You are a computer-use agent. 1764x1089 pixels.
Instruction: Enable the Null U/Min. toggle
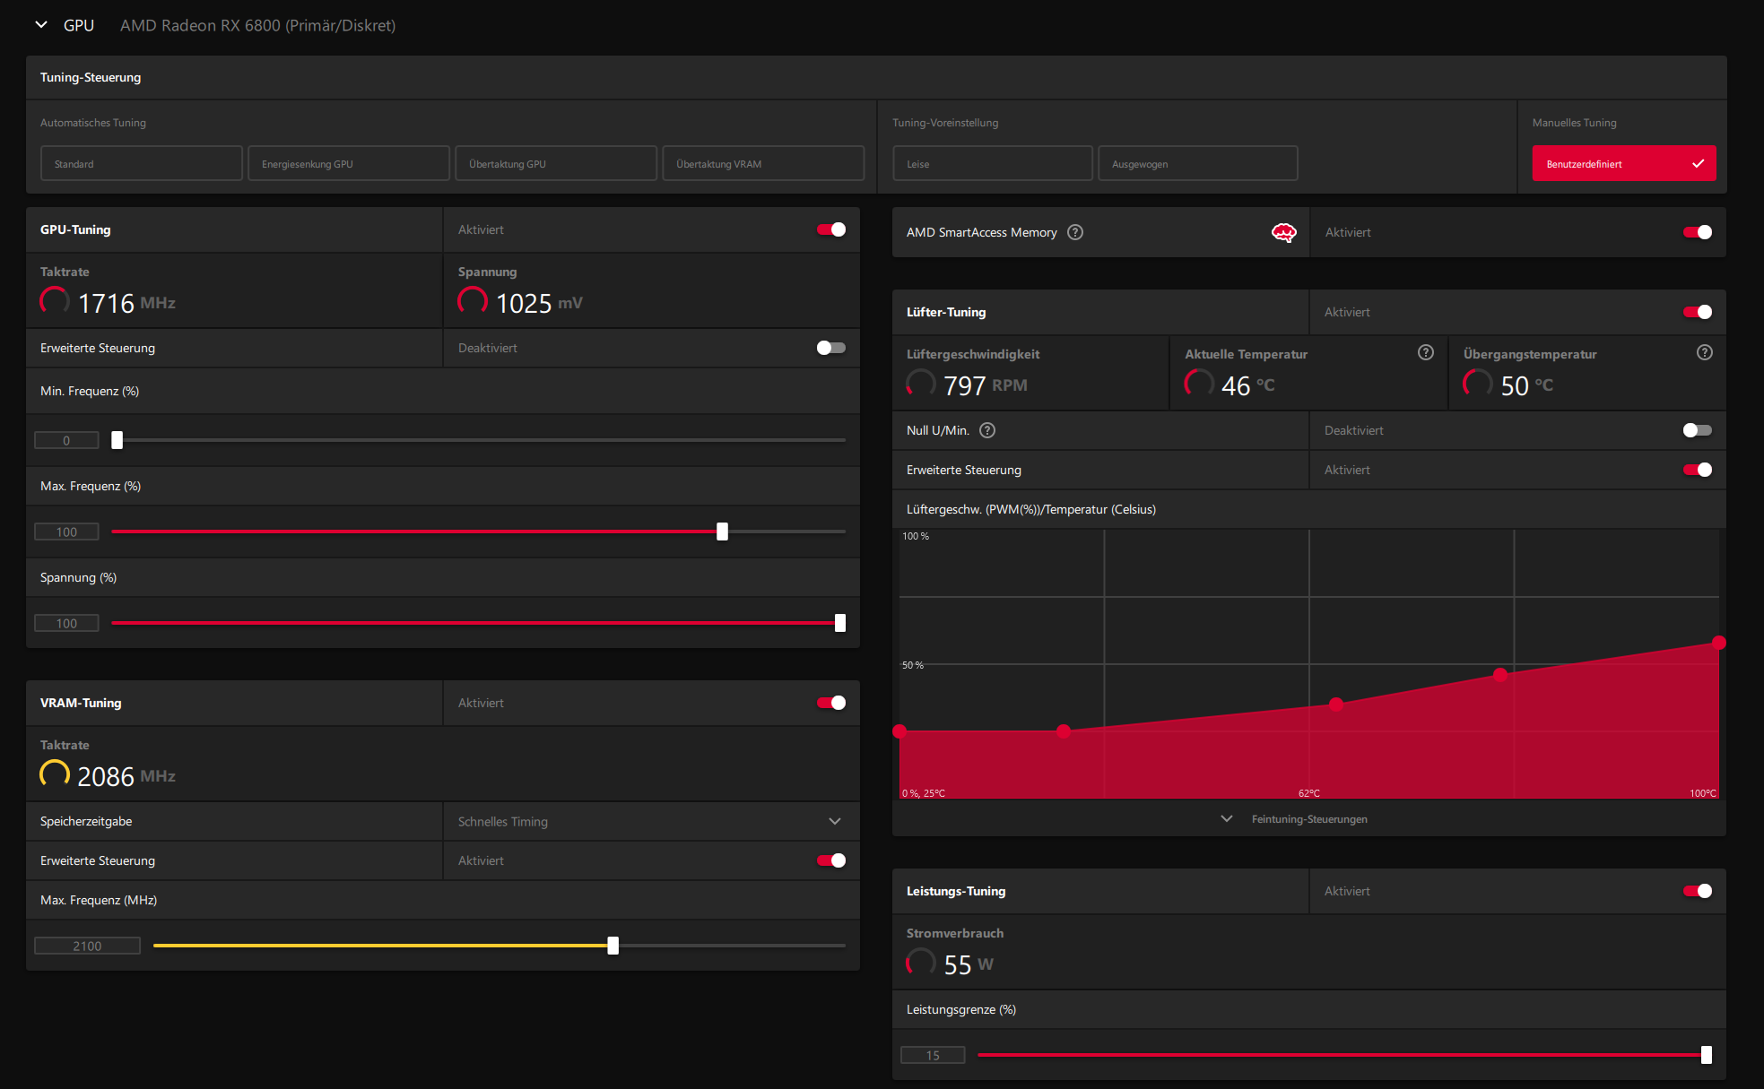click(1697, 430)
